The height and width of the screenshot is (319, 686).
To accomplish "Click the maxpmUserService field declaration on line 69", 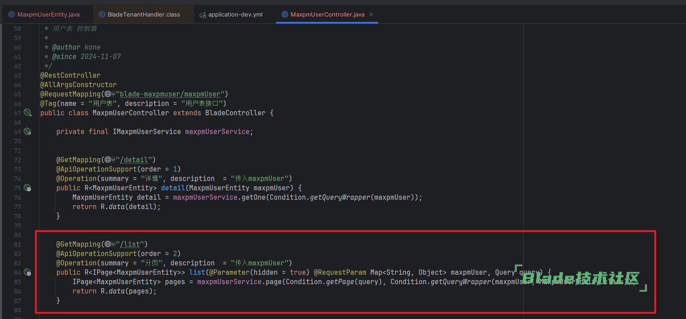I will click(x=217, y=131).
